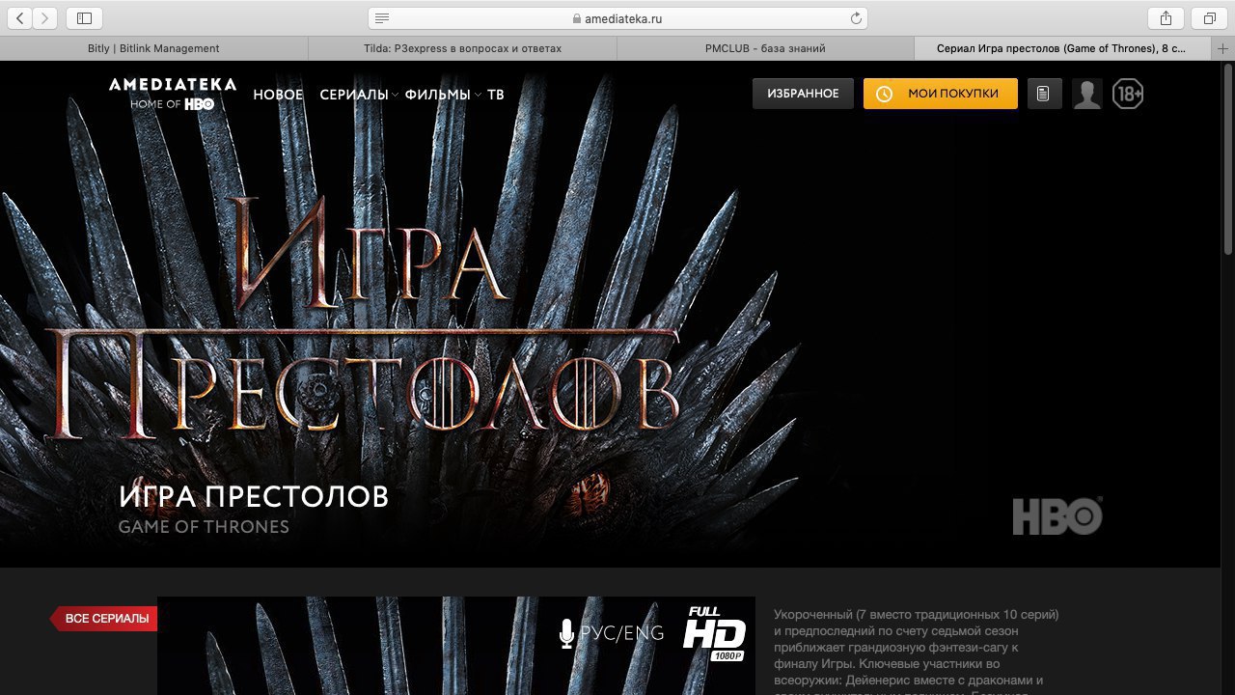The image size is (1235, 695).
Task: Open a new tab with plus button
Action: coord(1223,48)
